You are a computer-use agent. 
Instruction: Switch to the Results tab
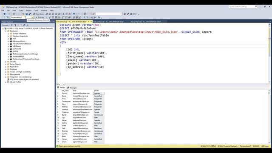tap(61, 88)
